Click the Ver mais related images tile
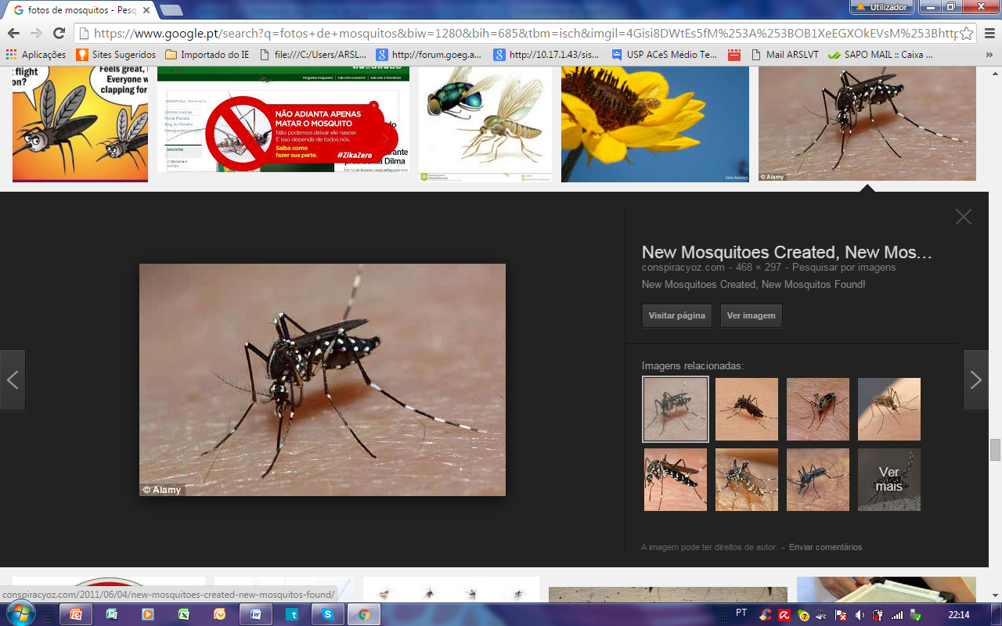Image resolution: width=1002 pixels, height=626 pixels. [888, 480]
